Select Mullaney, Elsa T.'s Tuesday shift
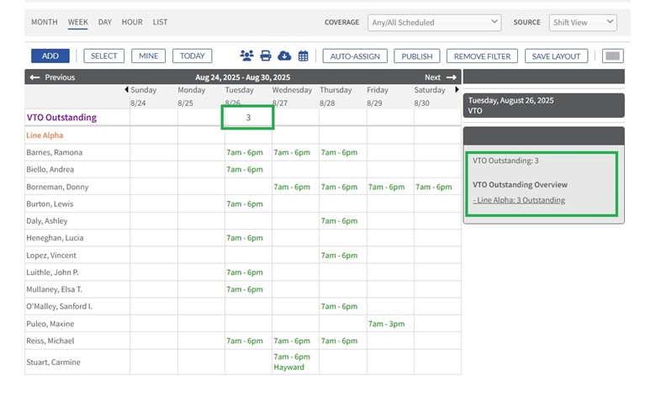 point(245,289)
